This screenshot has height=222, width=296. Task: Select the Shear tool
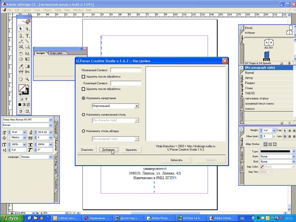coord(21,59)
